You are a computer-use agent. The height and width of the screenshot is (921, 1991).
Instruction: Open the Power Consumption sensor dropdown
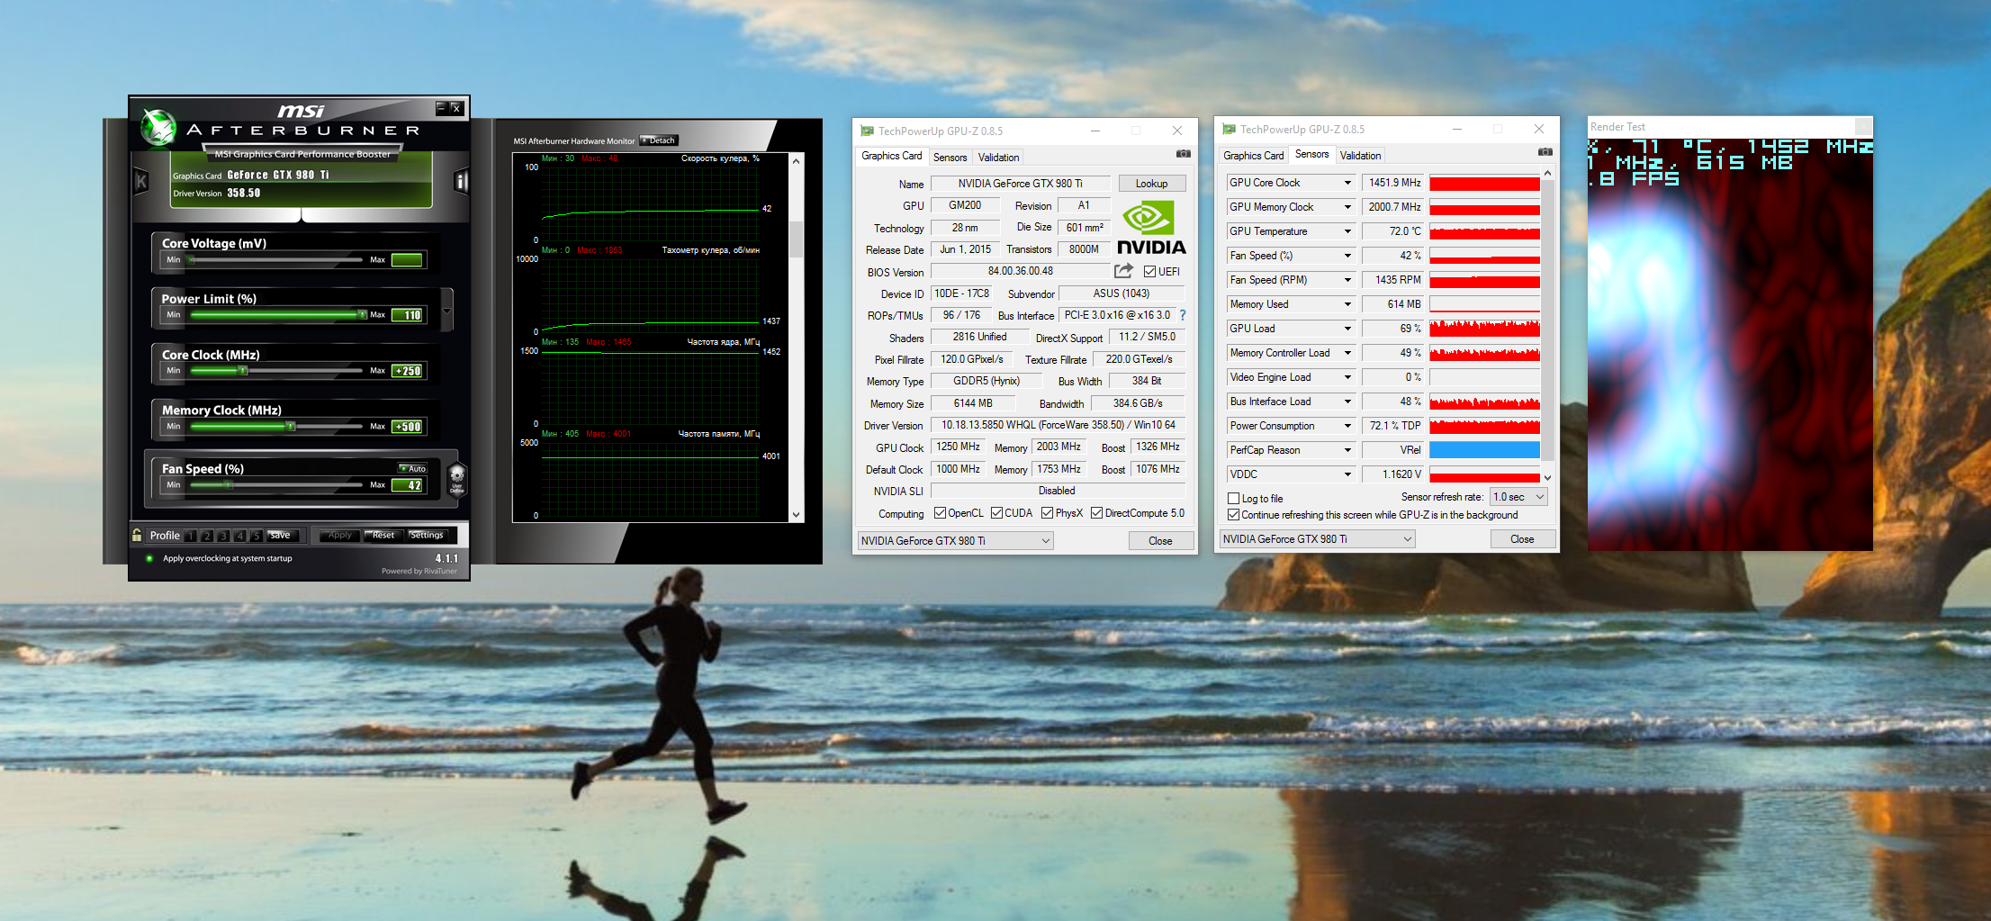(1347, 426)
